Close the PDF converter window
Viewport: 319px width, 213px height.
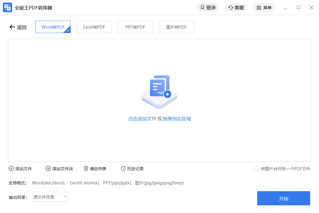pyautogui.click(x=311, y=8)
